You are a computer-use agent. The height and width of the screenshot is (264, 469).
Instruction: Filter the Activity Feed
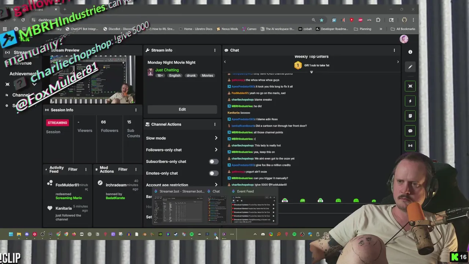tap(73, 169)
